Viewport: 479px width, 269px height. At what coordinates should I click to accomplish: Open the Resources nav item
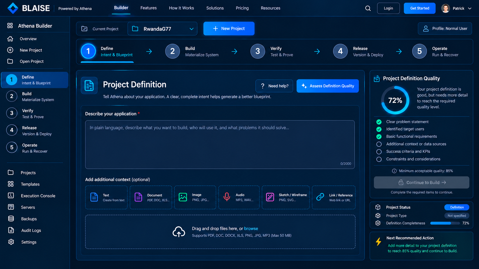270,8
